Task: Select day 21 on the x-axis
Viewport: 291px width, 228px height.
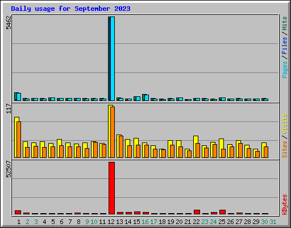Action: [188, 222]
